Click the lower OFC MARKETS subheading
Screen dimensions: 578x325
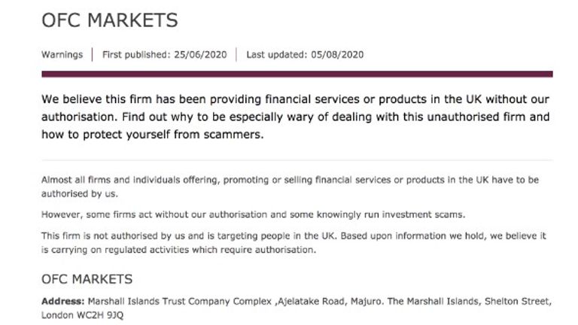[x=87, y=279]
